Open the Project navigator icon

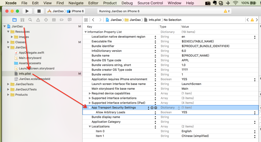(x=14, y=20)
